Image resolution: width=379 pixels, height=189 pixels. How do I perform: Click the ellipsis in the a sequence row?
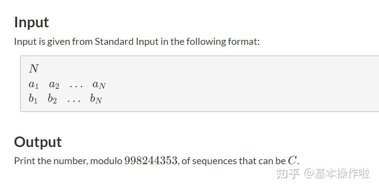76,86
